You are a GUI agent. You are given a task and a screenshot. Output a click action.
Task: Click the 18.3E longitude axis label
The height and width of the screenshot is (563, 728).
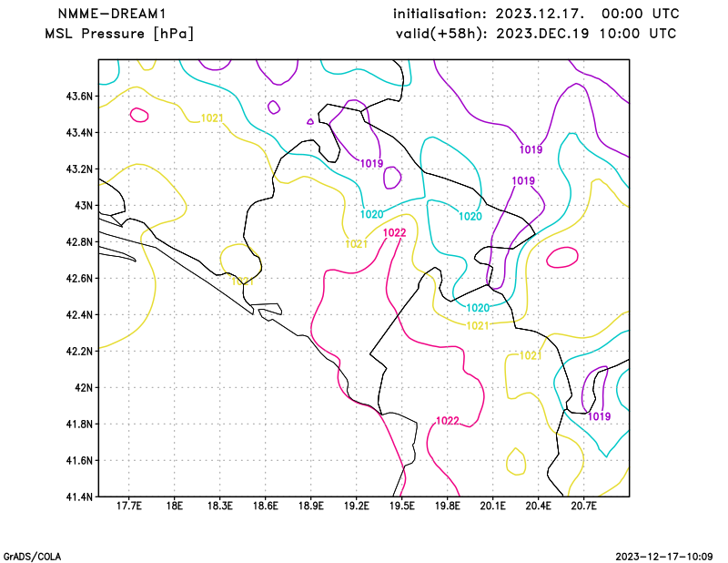[219, 506]
